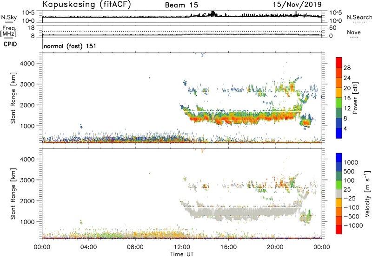Click the "-25" label on Velocity colorbar

point(350,199)
